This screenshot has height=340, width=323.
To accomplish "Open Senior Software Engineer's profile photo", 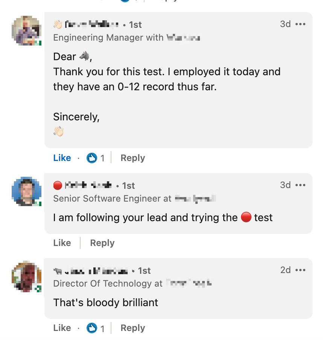I will coord(26,191).
